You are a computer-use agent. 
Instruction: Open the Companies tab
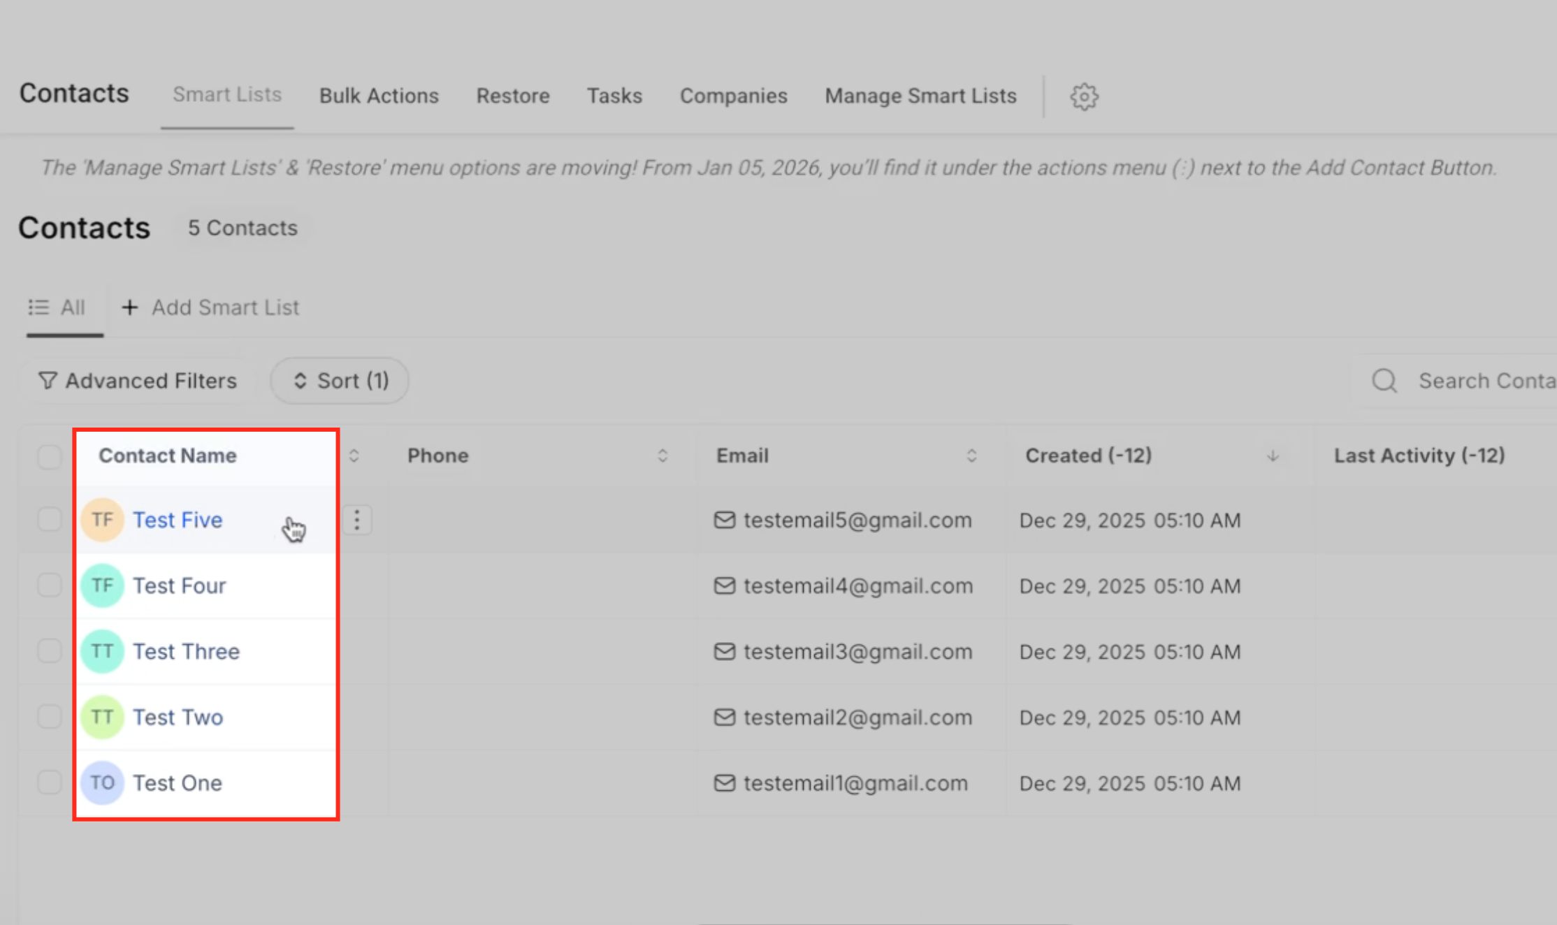coord(733,96)
